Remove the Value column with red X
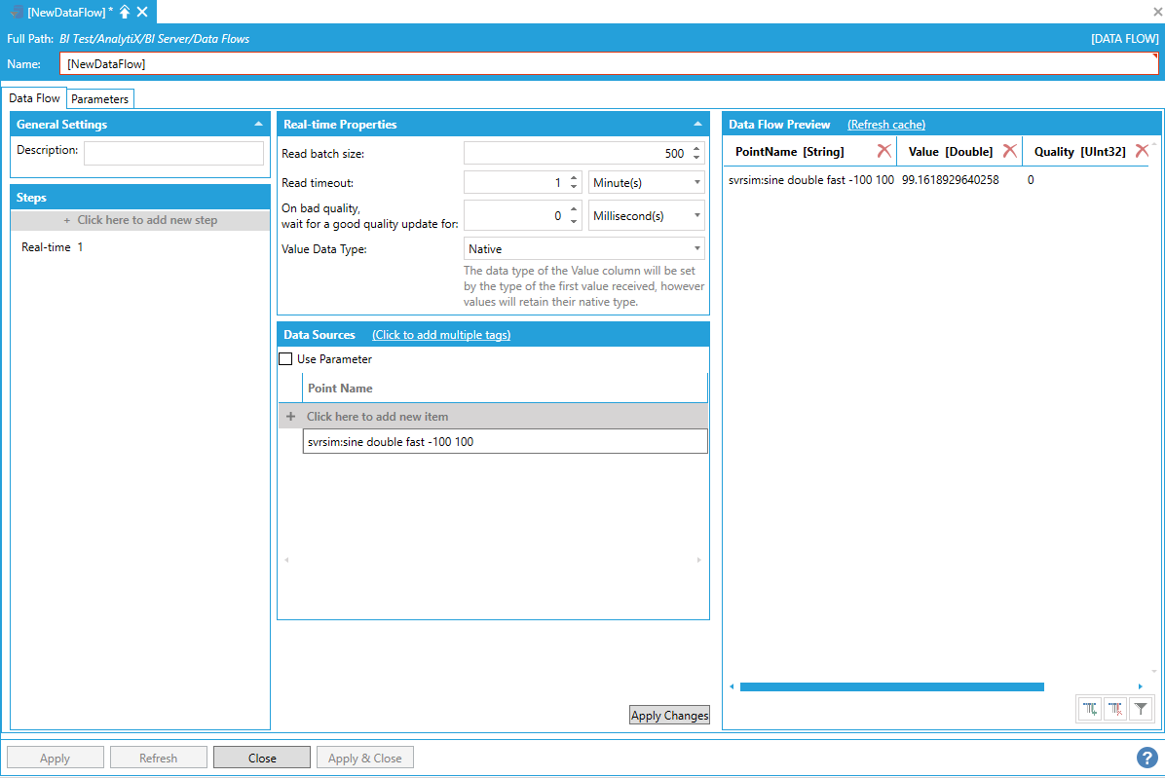 1010,151
